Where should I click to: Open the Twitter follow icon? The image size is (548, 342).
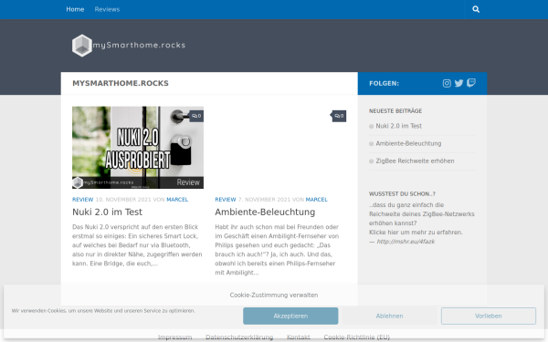pyautogui.click(x=458, y=83)
